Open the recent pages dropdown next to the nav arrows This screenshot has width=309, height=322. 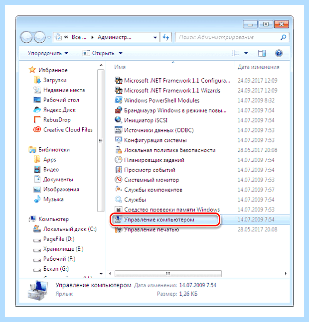49,38
